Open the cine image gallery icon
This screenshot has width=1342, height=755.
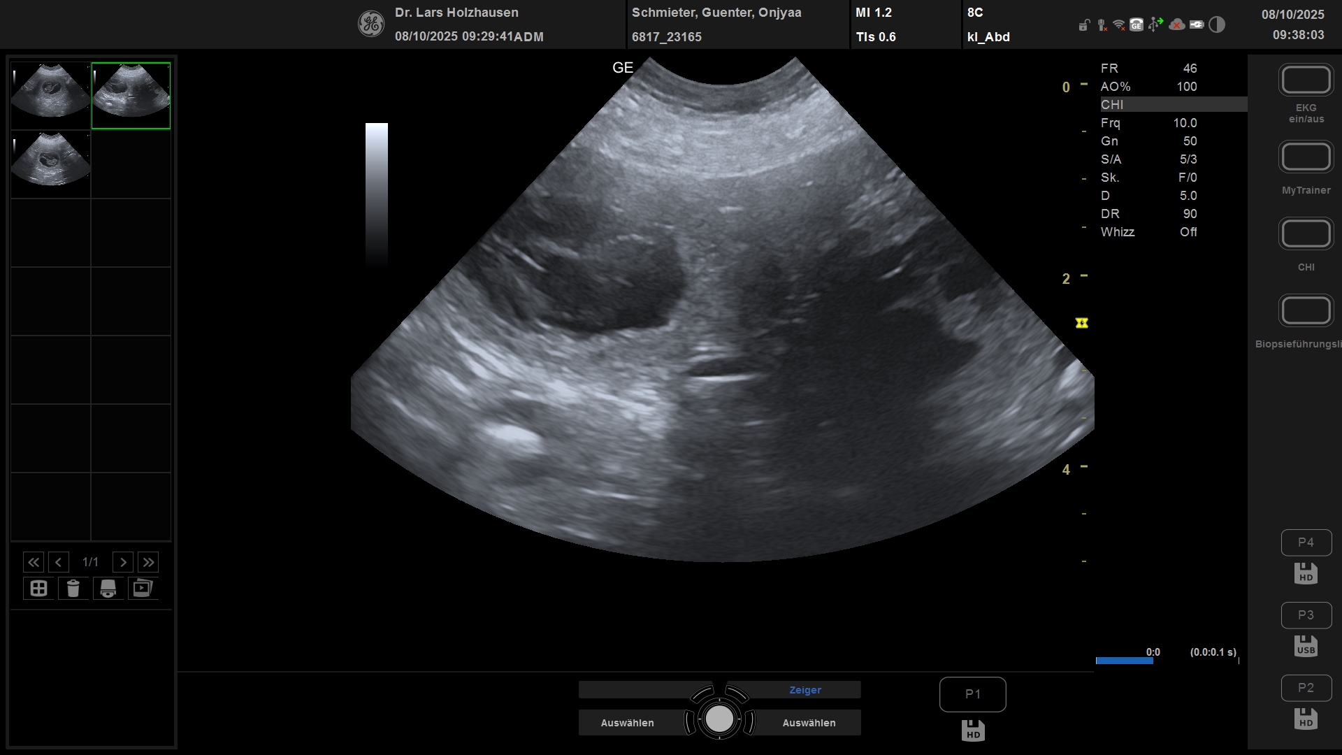click(x=143, y=589)
